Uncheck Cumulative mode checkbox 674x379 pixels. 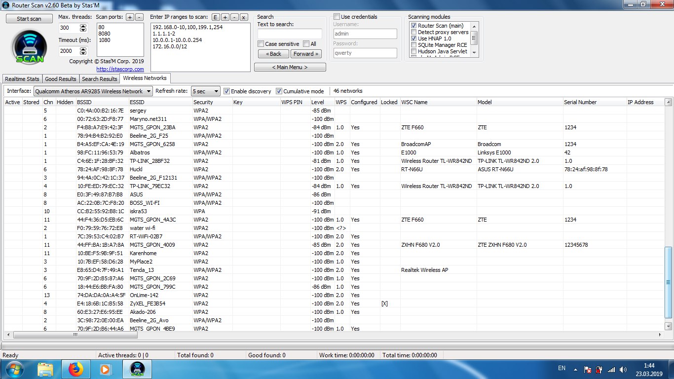[x=279, y=91]
